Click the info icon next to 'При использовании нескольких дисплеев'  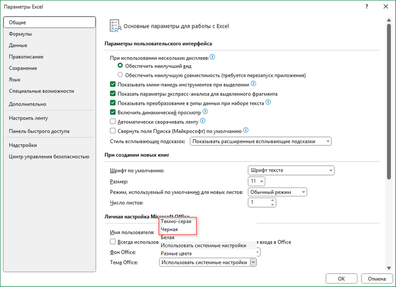213,57
